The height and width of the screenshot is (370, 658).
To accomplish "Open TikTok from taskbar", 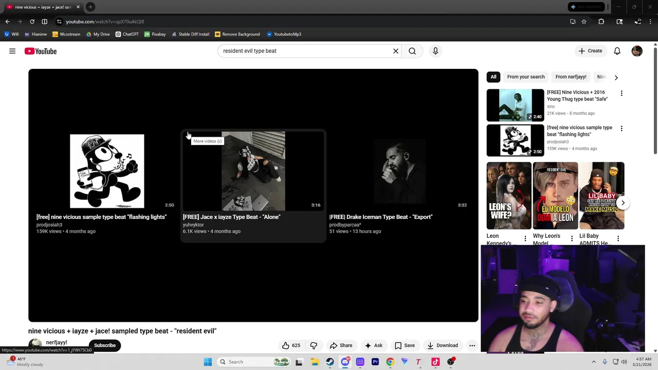I will (x=435, y=362).
